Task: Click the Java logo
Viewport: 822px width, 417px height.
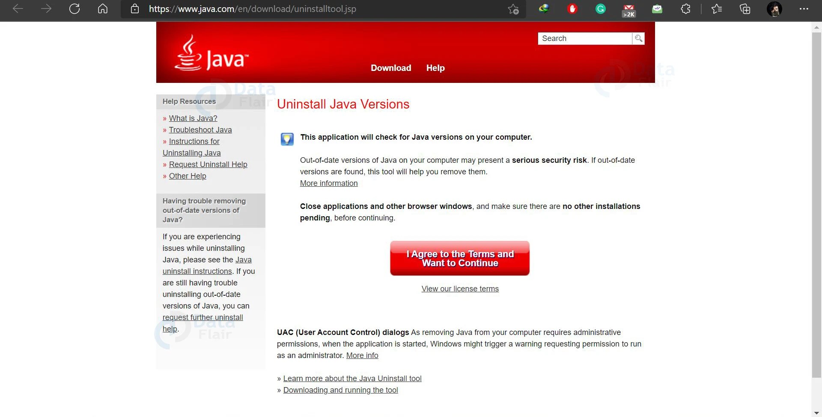Action: tap(211, 53)
